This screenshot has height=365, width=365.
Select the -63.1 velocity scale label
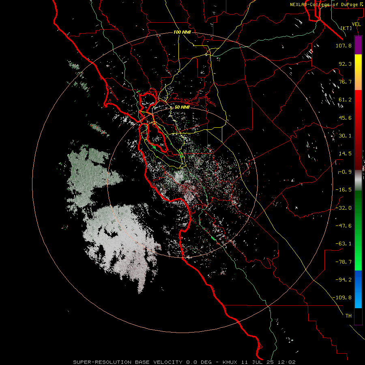pos(344,244)
